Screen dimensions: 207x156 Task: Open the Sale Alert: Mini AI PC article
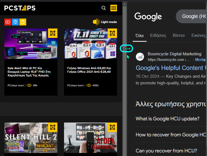tap(29, 72)
